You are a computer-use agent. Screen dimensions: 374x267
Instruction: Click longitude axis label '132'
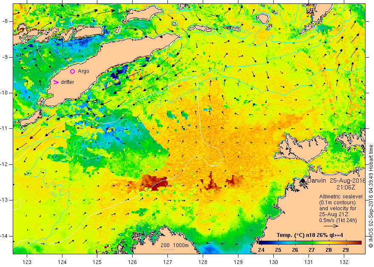344,262
